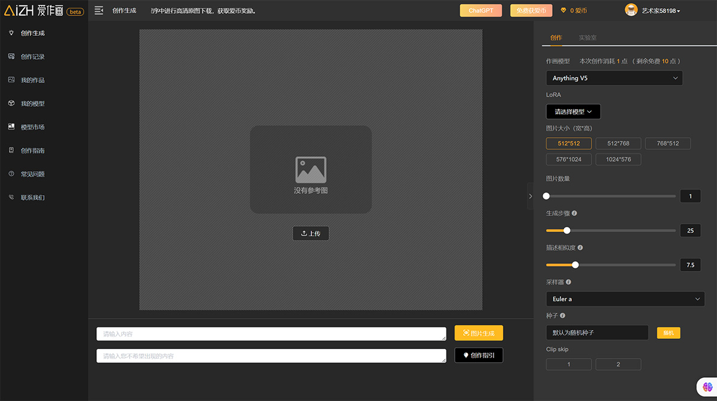
Task: Open 常见问题 in the sidebar
Action: (x=33, y=174)
